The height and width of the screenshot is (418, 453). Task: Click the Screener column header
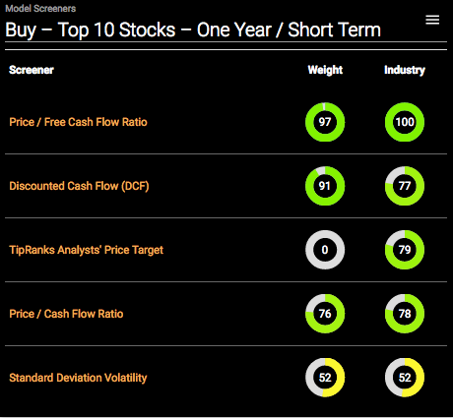point(32,70)
